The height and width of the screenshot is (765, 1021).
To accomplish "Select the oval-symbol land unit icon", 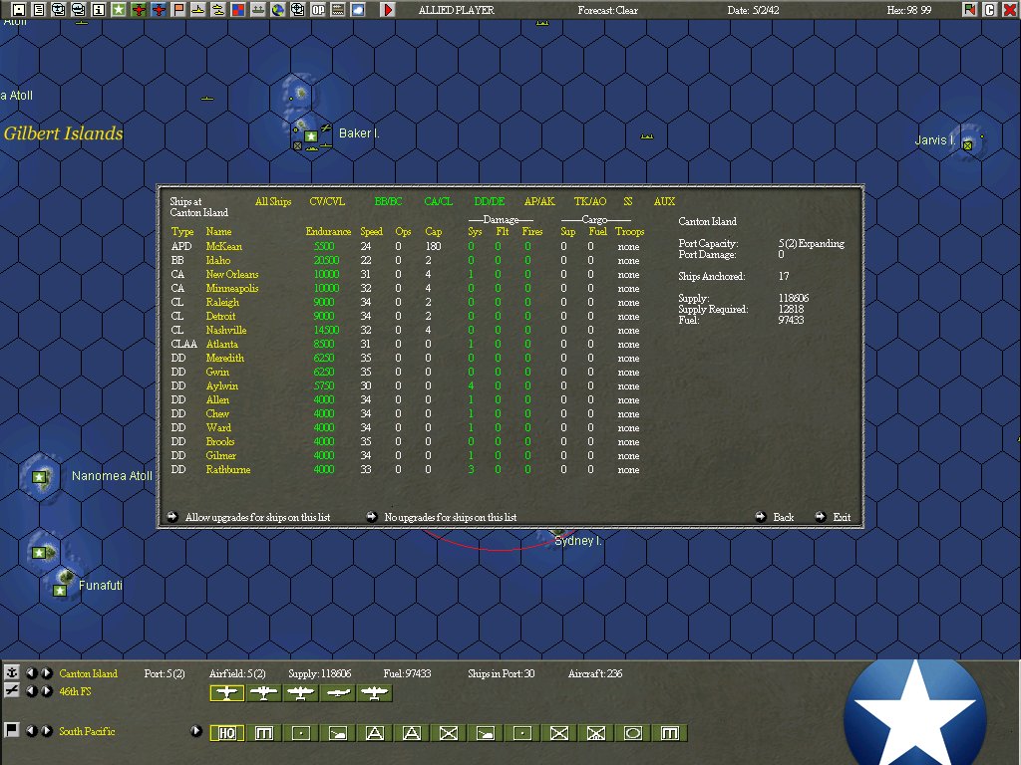I will click(633, 733).
